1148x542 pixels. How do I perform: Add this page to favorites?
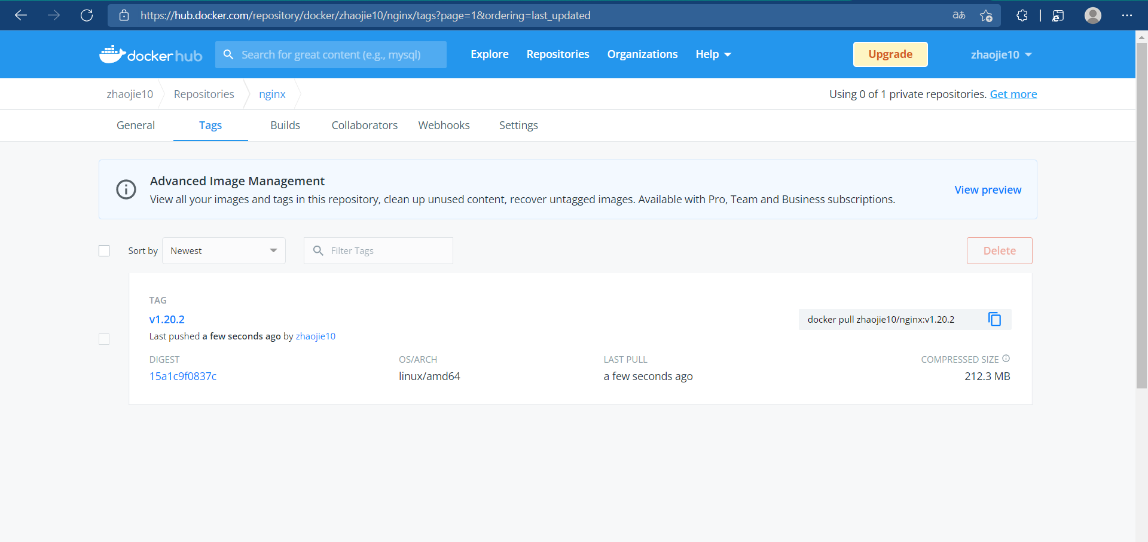click(986, 16)
